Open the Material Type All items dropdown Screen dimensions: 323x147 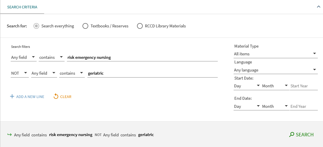[275, 54]
